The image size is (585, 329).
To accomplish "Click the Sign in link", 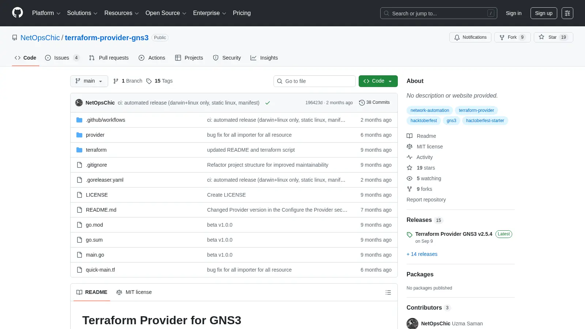I will [x=514, y=13].
